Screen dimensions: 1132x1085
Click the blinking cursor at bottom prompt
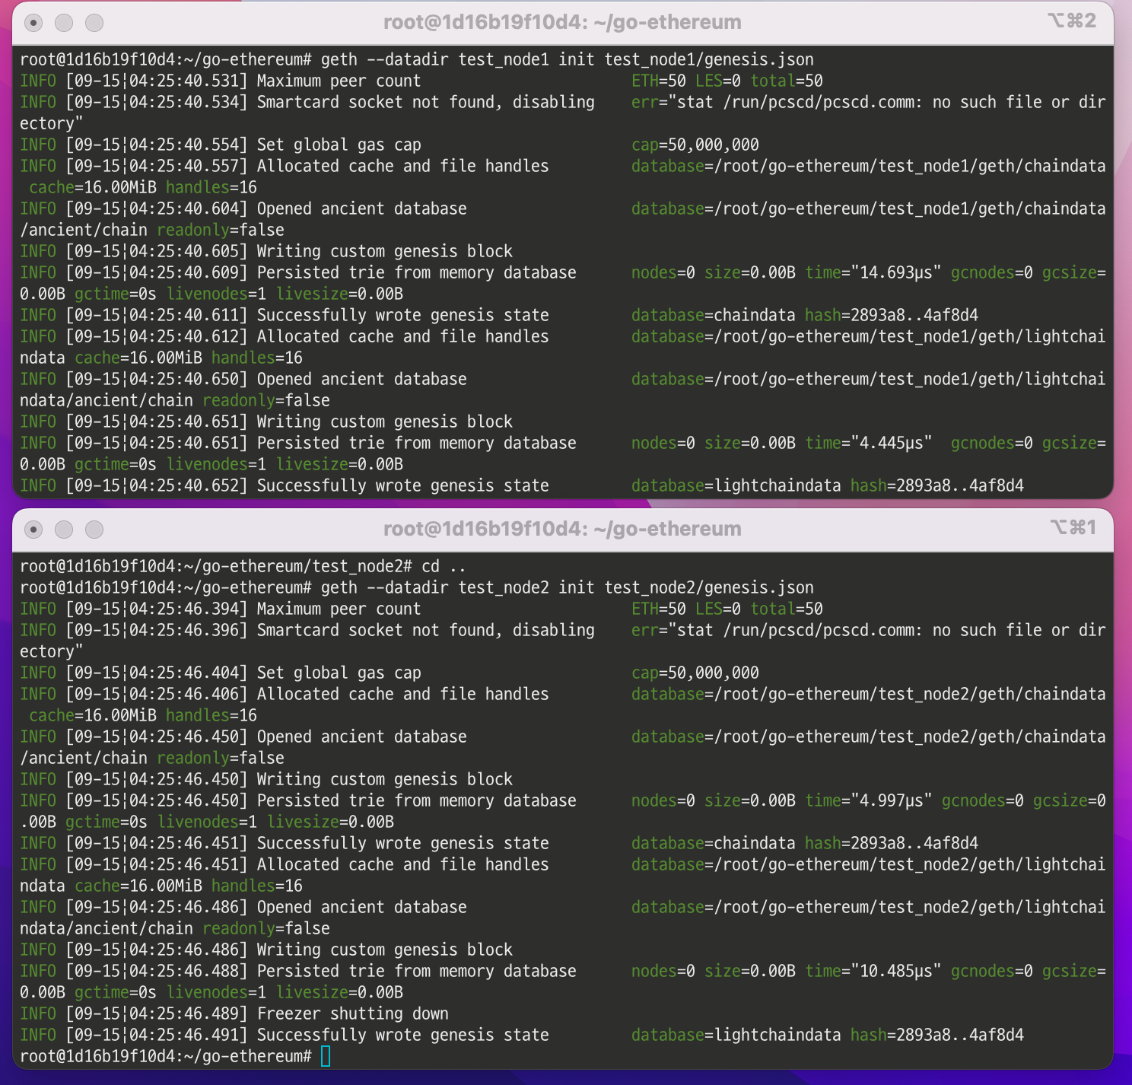[326, 1056]
